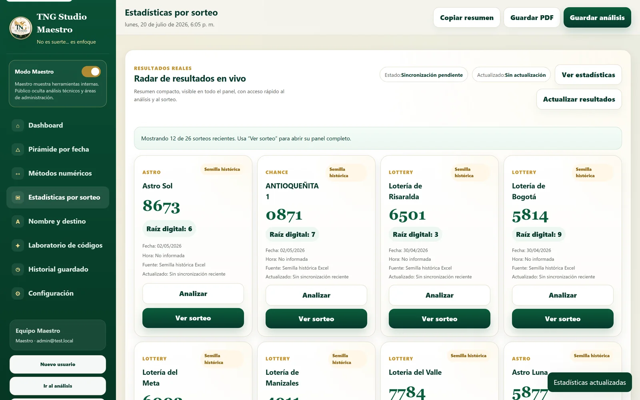Click Copiar resumen button

pos(467,18)
